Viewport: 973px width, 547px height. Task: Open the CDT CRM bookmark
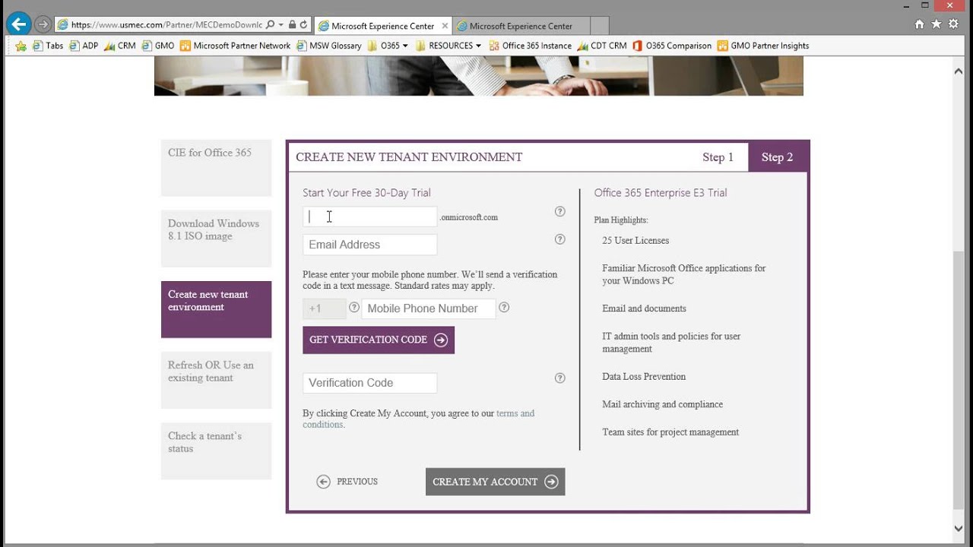602,46
